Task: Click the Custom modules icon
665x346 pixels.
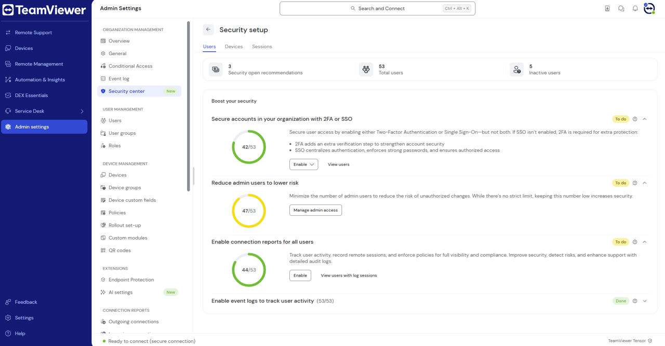Action: tap(103, 238)
